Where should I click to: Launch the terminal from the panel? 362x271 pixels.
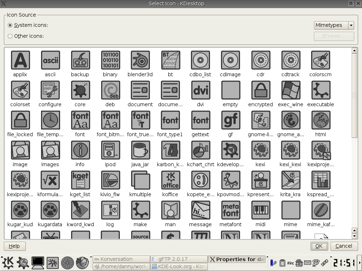coord(37,263)
